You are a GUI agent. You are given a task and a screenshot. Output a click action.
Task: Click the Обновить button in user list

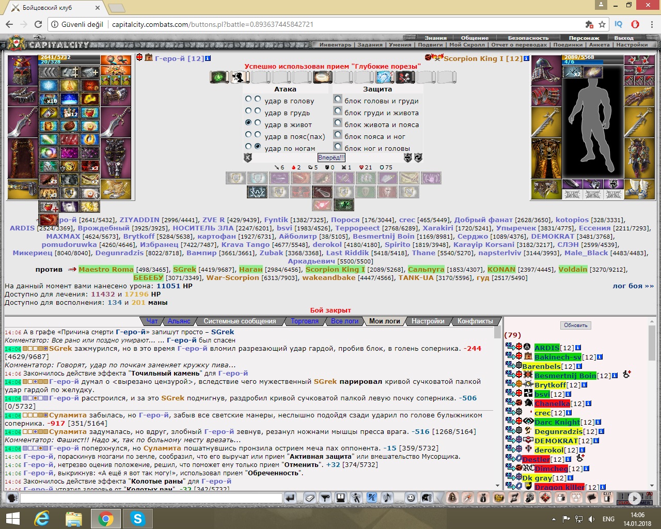pos(576,325)
